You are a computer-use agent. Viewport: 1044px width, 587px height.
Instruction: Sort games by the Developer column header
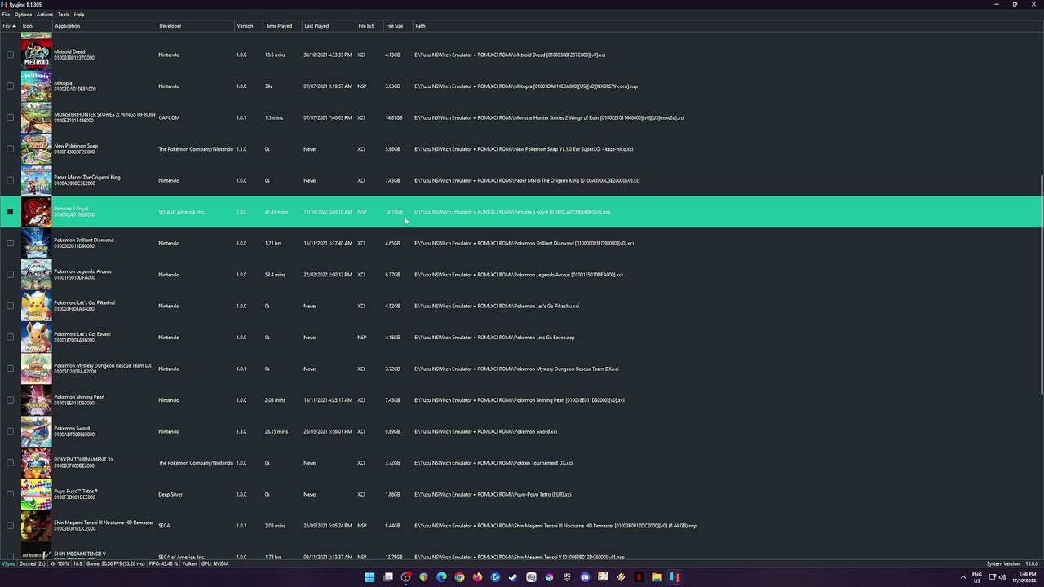pyautogui.click(x=196, y=26)
